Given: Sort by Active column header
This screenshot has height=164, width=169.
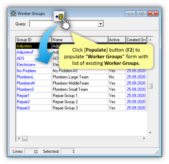Looking at the screenshot, I should (117, 40).
